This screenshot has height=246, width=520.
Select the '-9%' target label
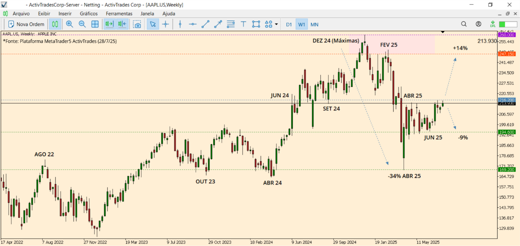pos(463,138)
